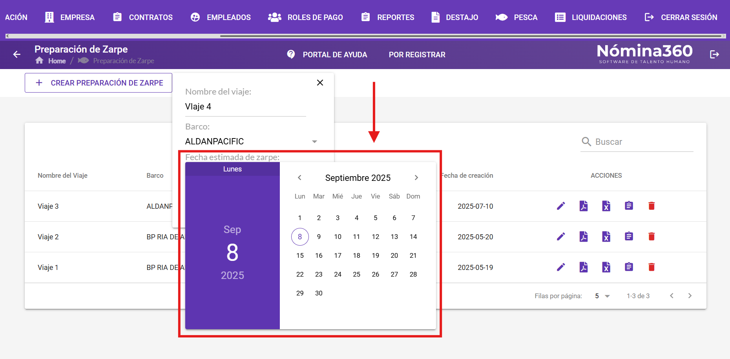Choose September 1 in the calendar
This screenshot has width=730, height=359.
click(x=300, y=218)
